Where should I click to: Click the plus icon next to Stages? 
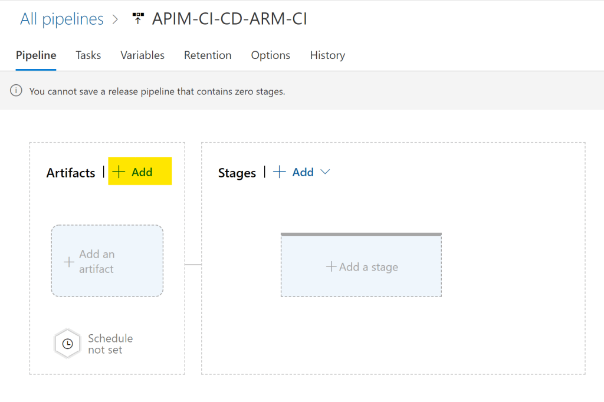(x=280, y=172)
